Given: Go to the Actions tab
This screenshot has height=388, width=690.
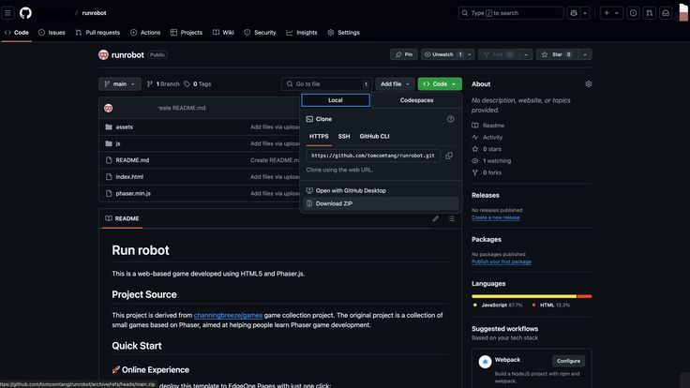Looking at the screenshot, I should [145, 33].
